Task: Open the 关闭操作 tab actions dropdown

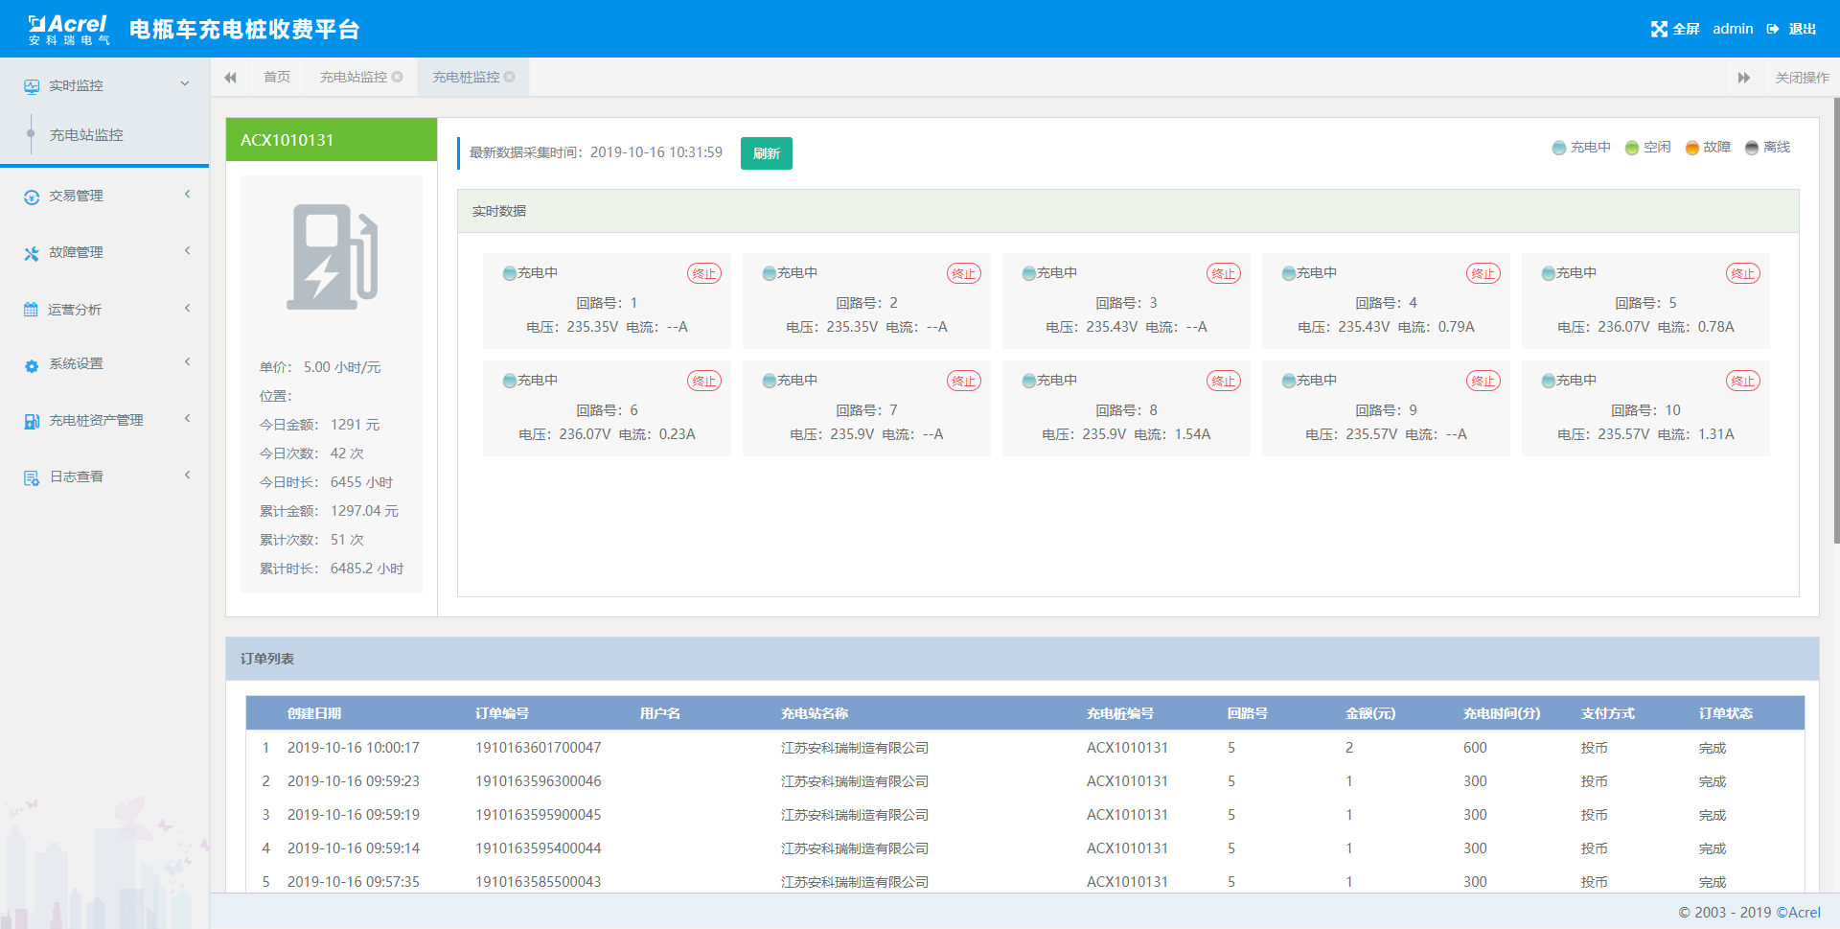Action: (1801, 78)
